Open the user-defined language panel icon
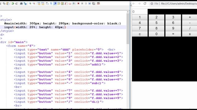 (x=58, y=3)
